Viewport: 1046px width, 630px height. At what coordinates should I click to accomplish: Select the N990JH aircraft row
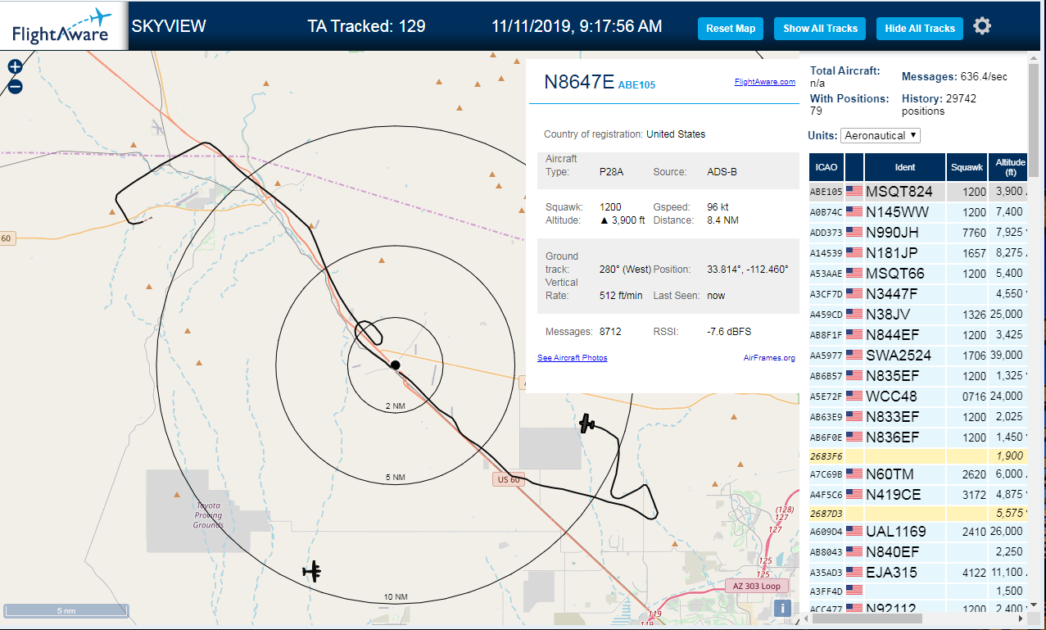(x=917, y=233)
